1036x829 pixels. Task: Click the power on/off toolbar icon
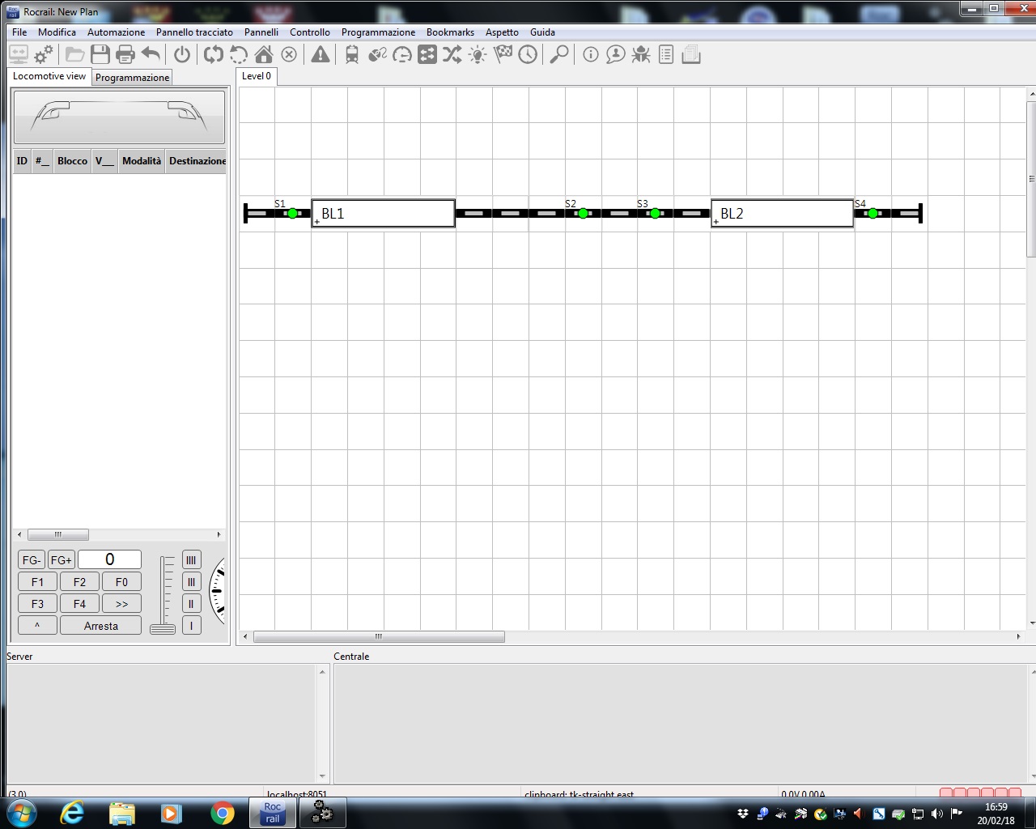click(182, 54)
